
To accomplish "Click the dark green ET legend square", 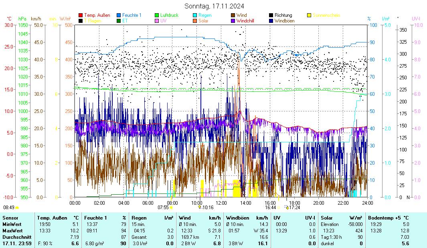I will pos(119,20).
